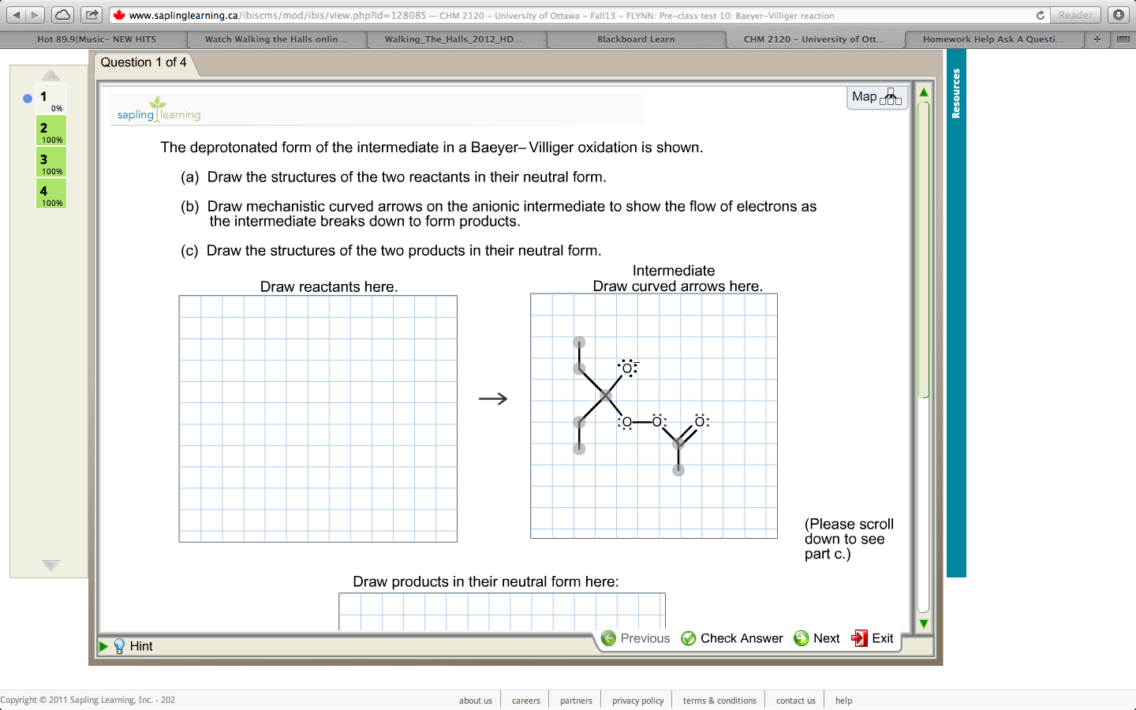Click the cloud icon in the browser toolbar
The image size is (1136, 710).
coord(62,13)
